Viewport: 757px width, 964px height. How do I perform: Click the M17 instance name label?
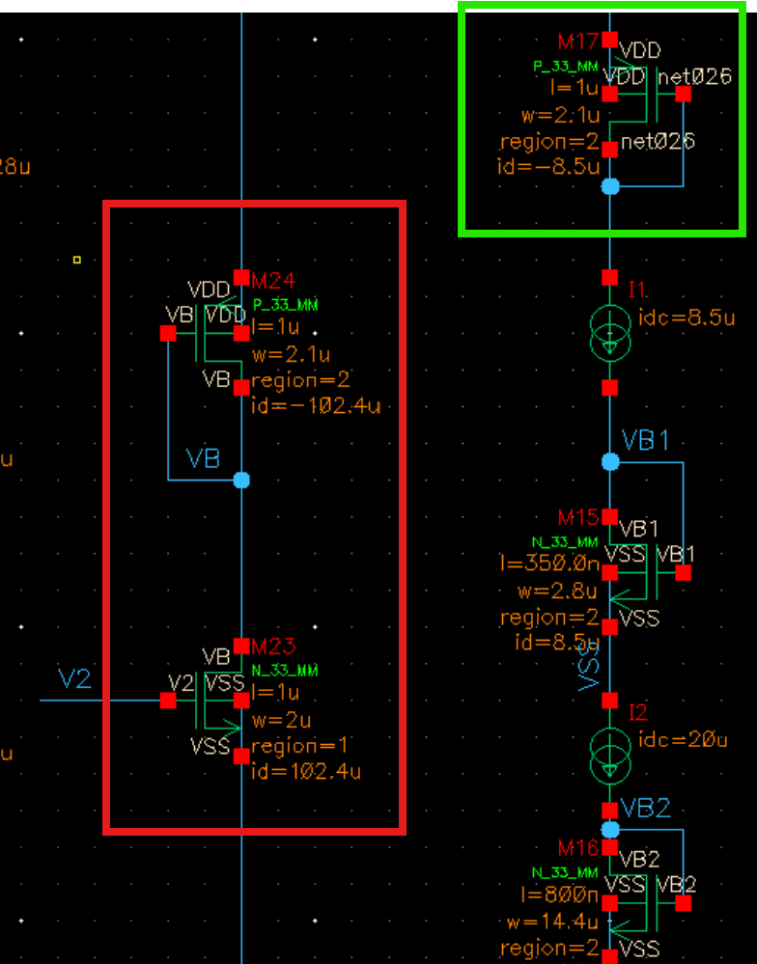pyautogui.click(x=578, y=41)
